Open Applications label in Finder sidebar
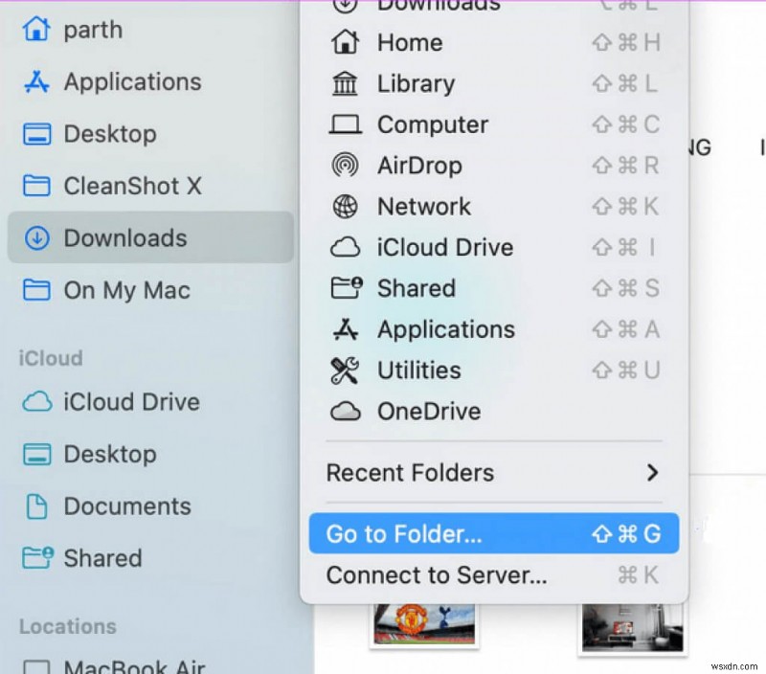766x674 pixels. click(x=132, y=82)
